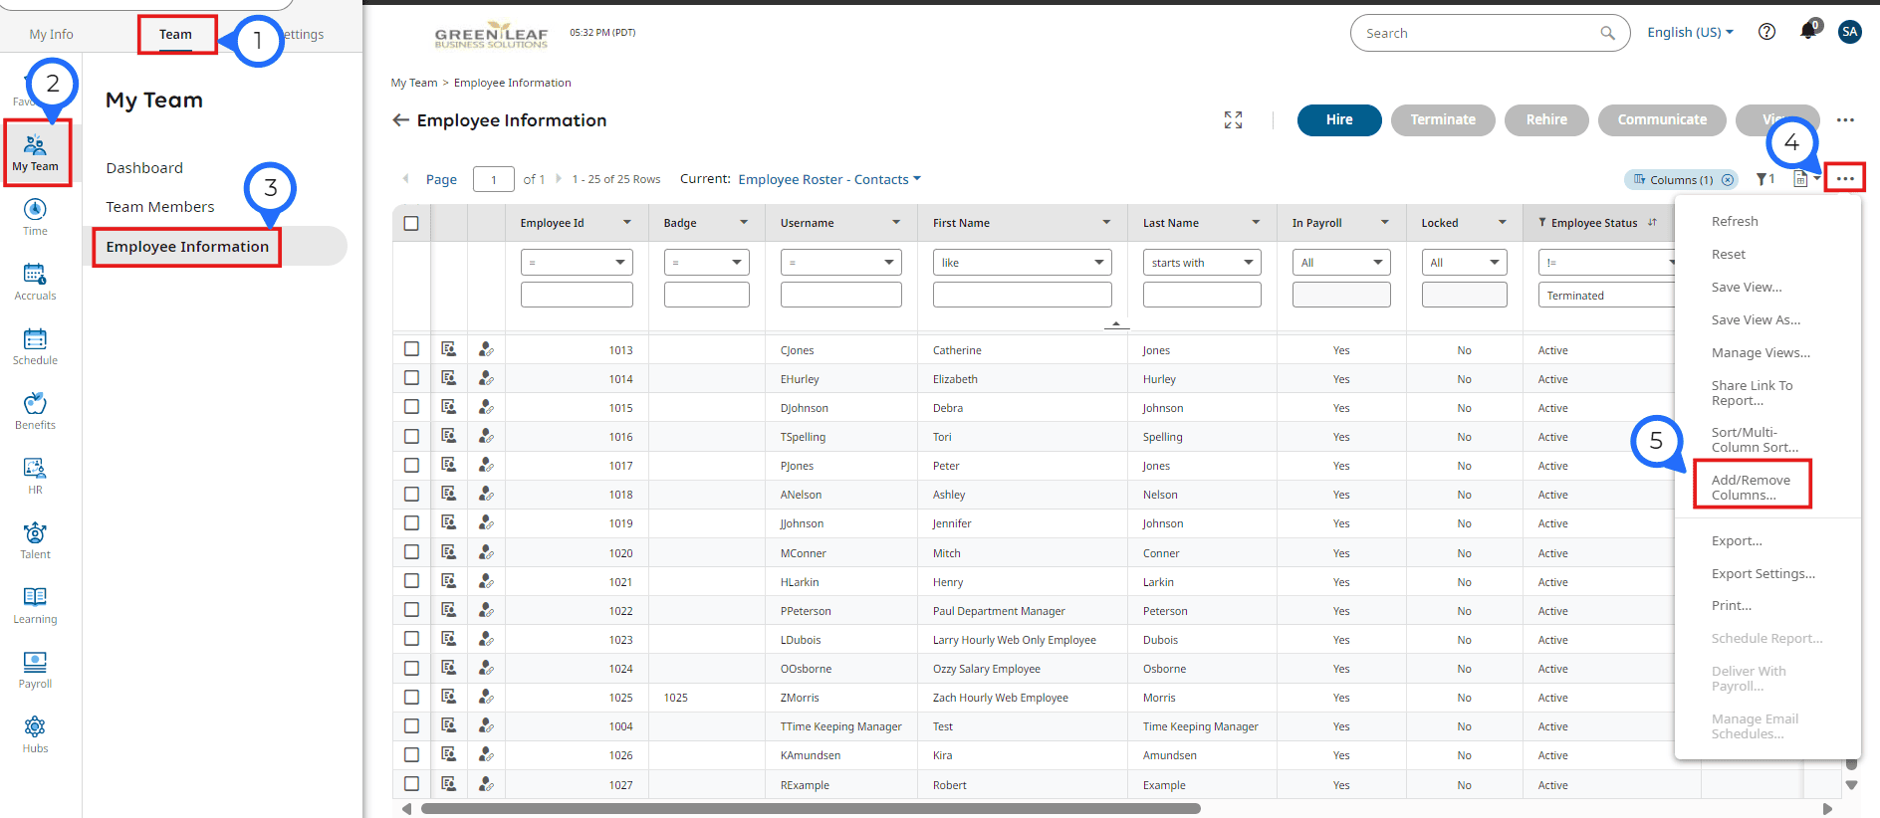This screenshot has height=818, width=1880.
Task: Open the grid ellipsis options menu
Action: tap(1845, 178)
